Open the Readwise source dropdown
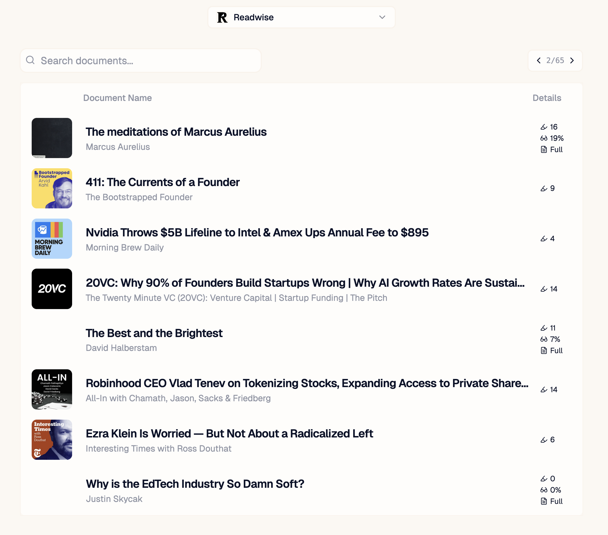Image resolution: width=608 pixels, height=535 pixels. point(301,17)
